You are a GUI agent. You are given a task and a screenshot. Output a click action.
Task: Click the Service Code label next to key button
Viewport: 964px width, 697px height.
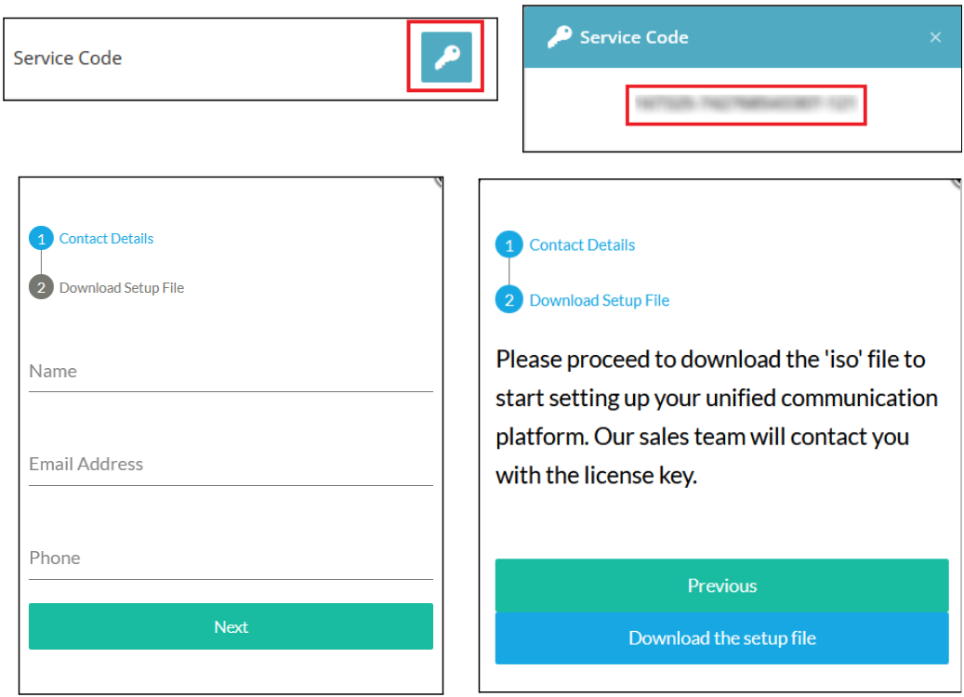(68, 58)
